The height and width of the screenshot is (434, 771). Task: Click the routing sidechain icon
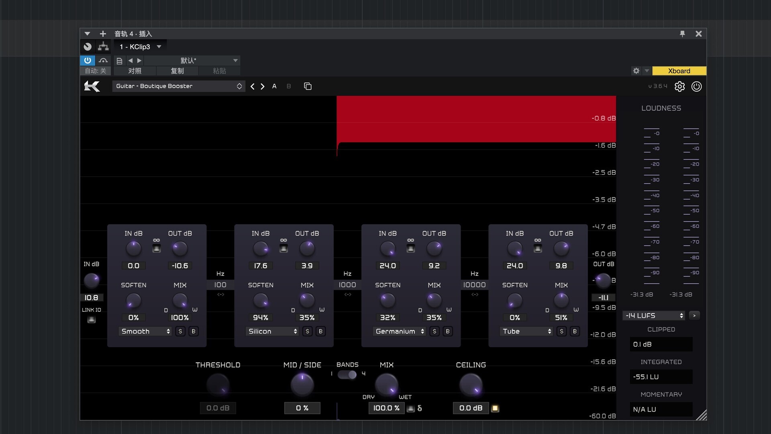click(103, 47)
